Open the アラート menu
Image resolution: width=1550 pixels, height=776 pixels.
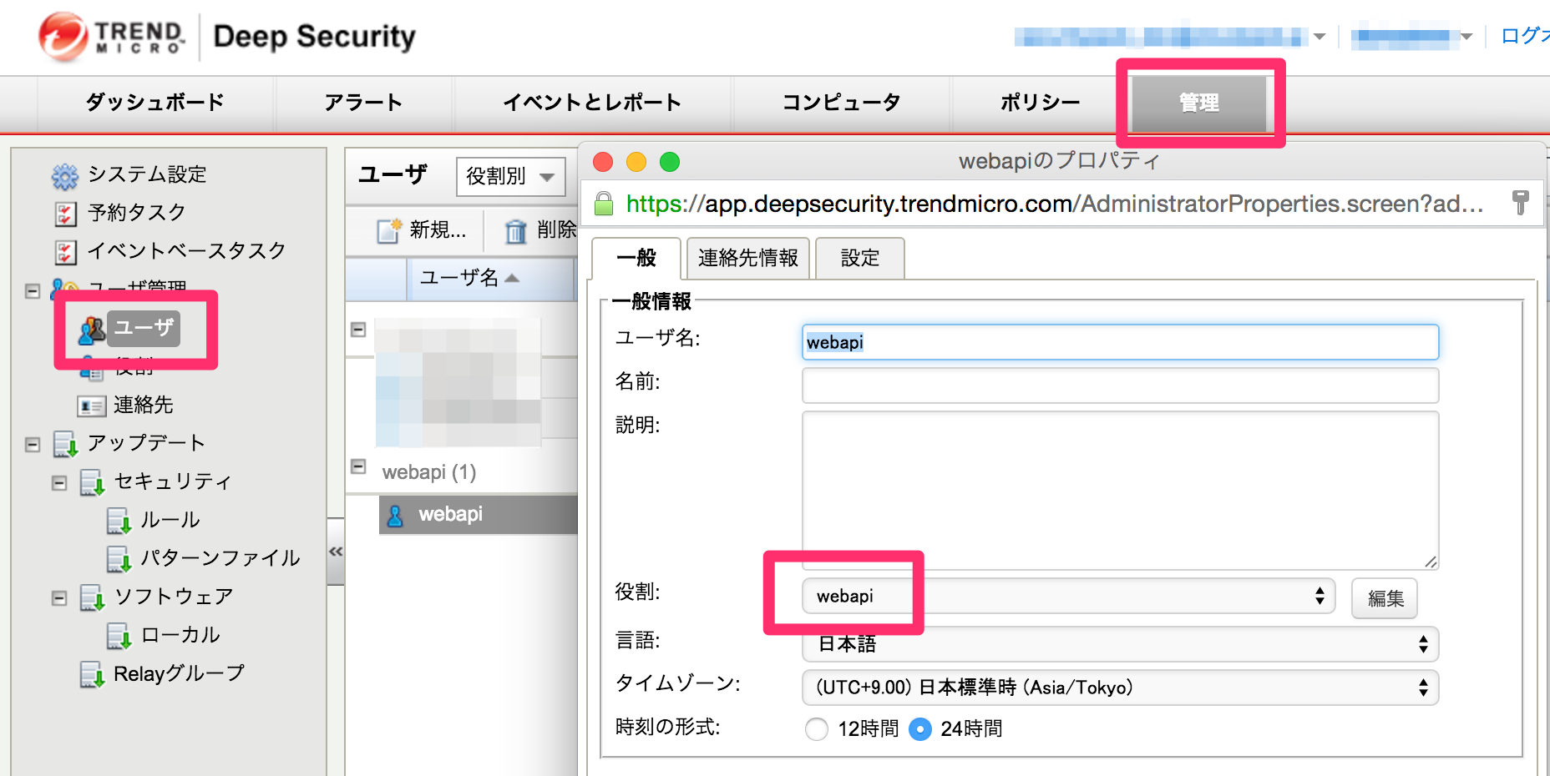click(x=364, y=103)
